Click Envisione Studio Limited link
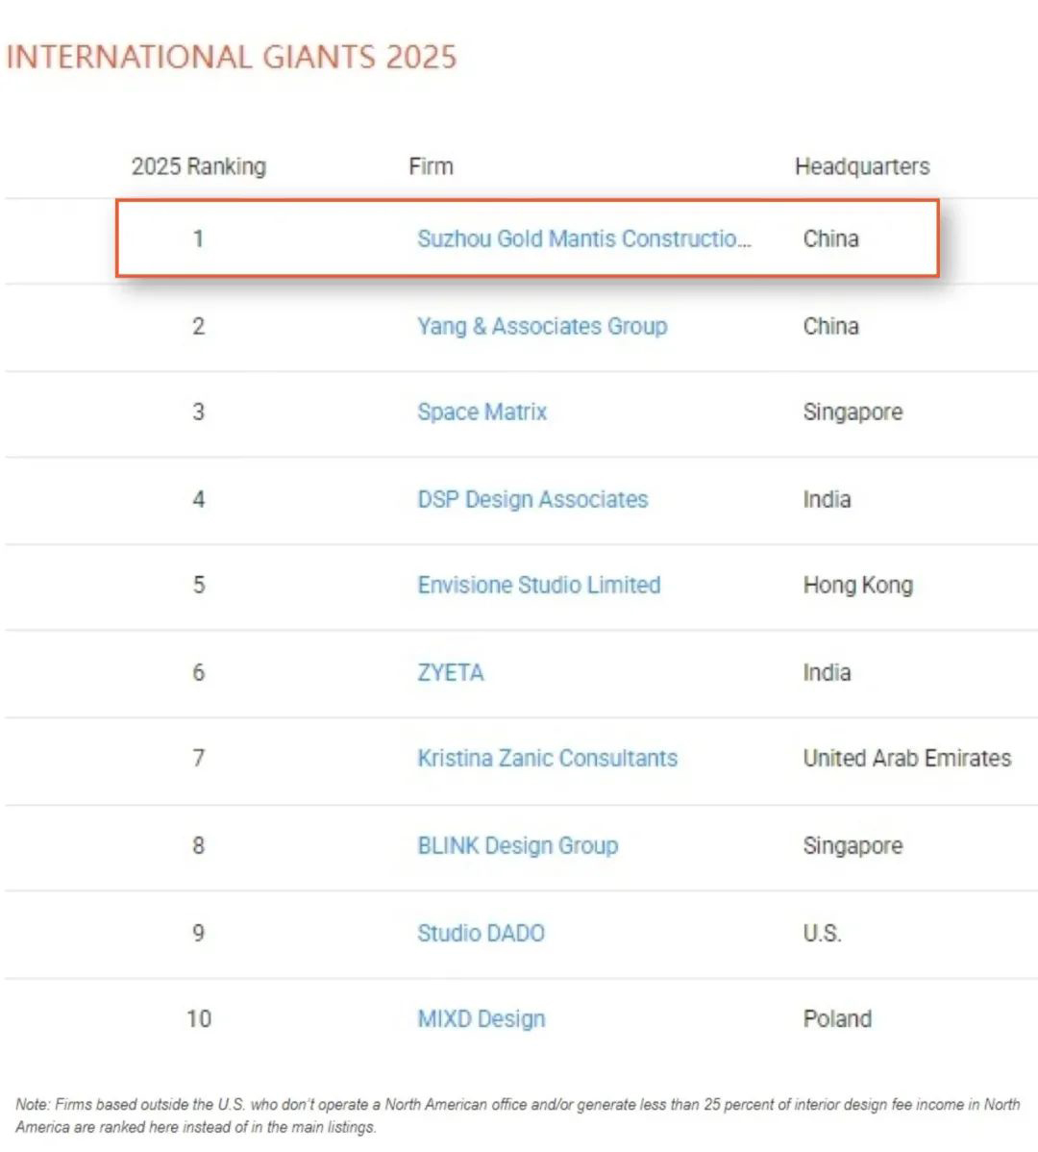Viewport: 1038px width, 1152px height. coord(538,585)
